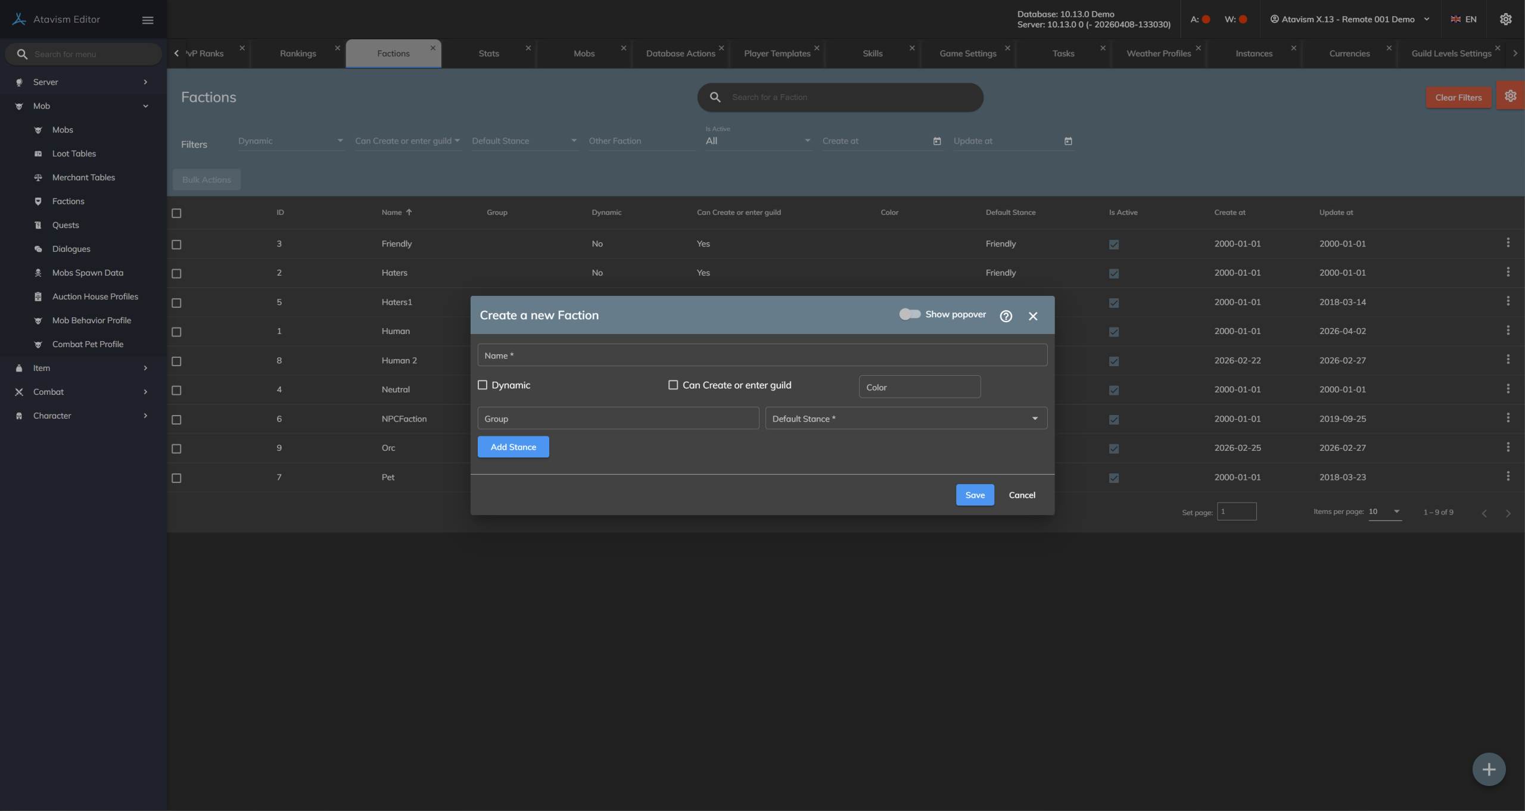Viewport: 1525px width, 811px height.
Task: Open the Default Stance dropdown in dialog
Action: pos(905,419)
